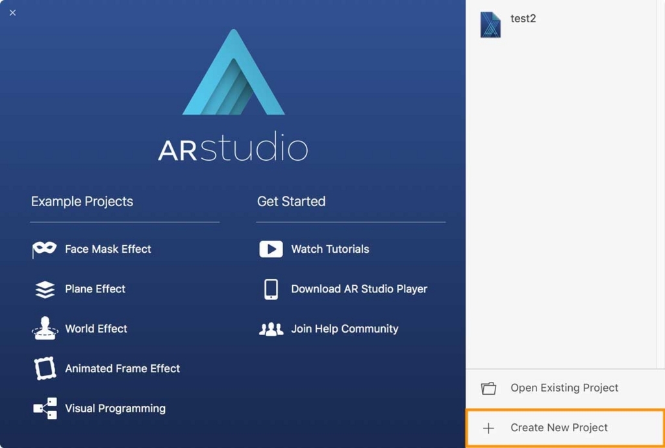Open the Animated Frame Effect example
Viewport: 665px width, 448px height.
click(123, 368)
